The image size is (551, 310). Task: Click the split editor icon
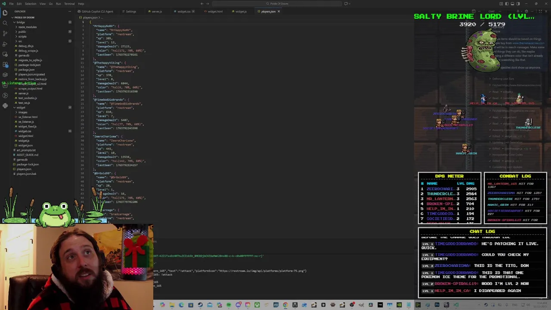coord(474,11)
